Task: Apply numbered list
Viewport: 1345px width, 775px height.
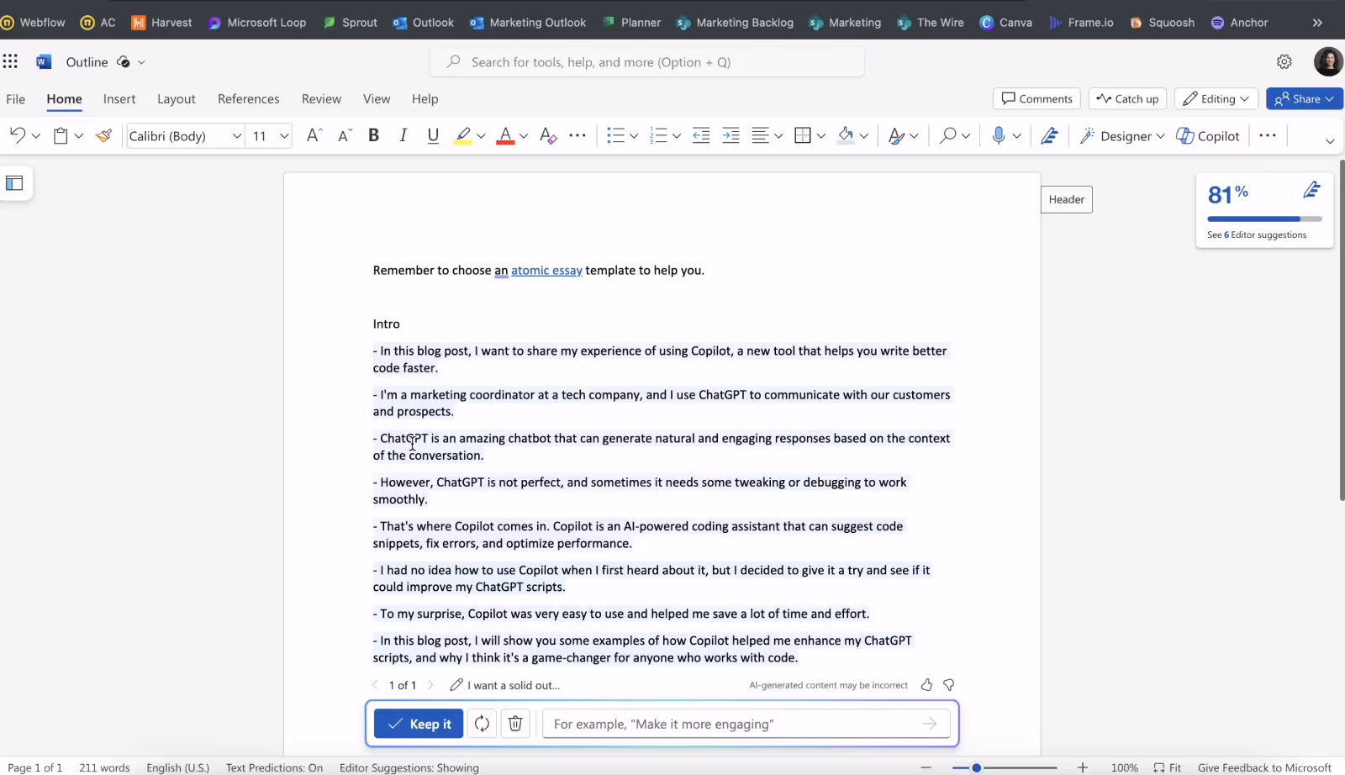Action: pyautogui.click(x=658, y=135)
